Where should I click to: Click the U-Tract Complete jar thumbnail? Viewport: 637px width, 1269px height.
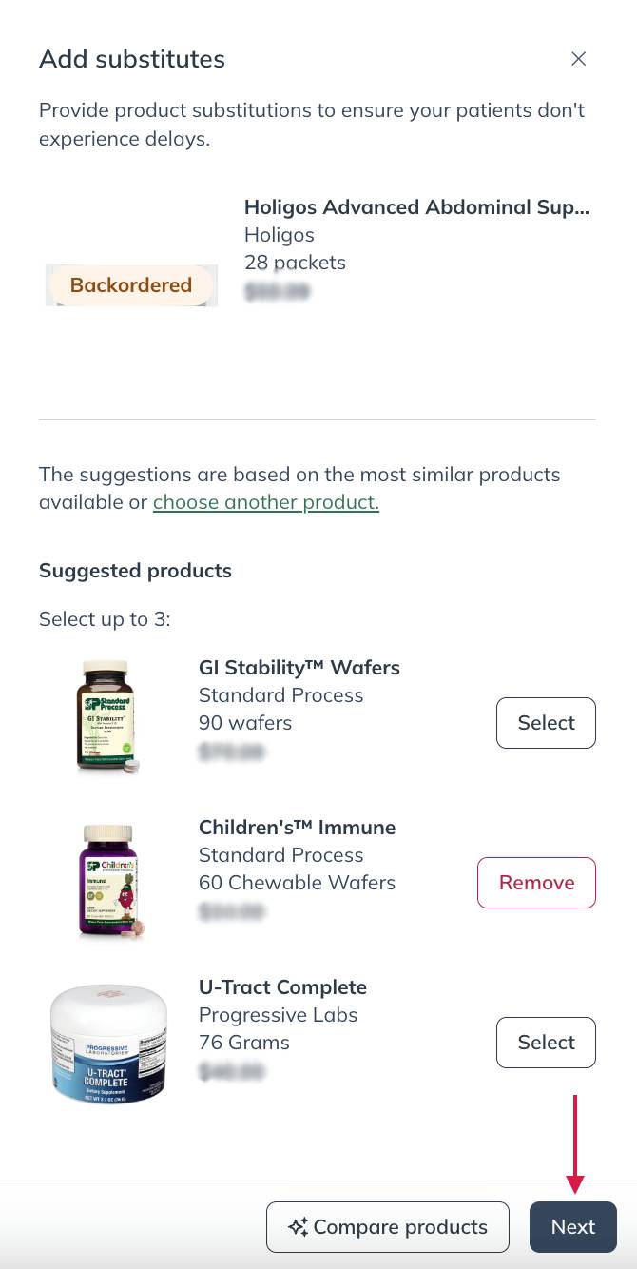108,1042
